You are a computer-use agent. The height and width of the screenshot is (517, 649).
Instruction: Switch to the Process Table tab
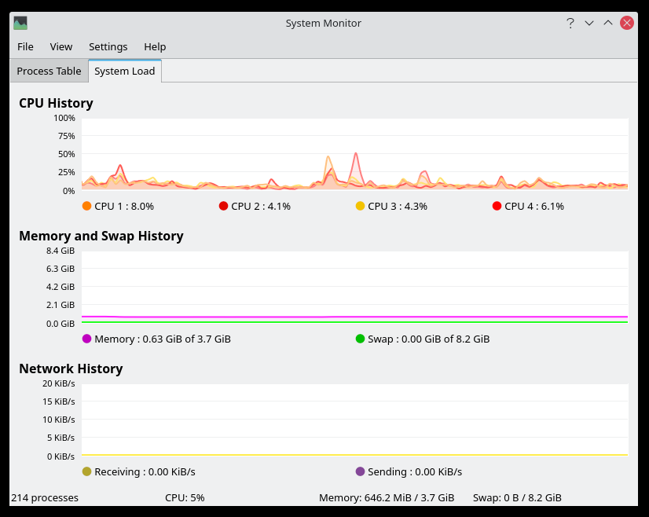49,71
